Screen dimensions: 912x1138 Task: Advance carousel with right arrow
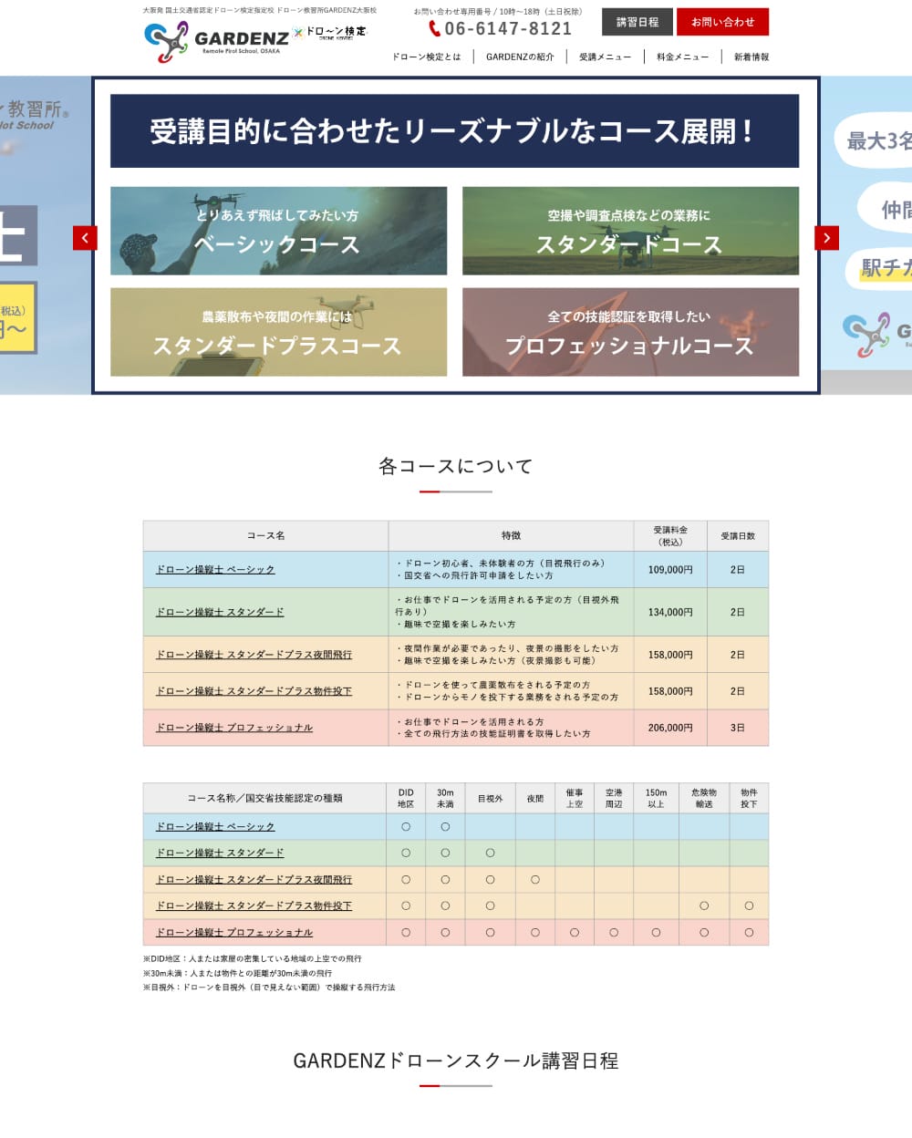(826, 238)
